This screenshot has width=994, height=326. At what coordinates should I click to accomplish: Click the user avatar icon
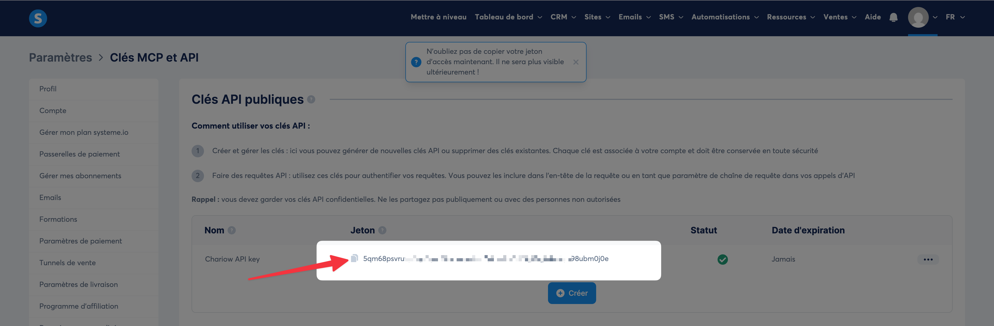coord(918,17)
